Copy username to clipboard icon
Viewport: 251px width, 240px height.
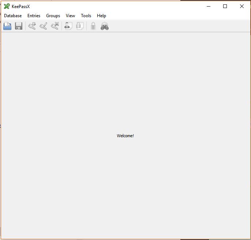(68, 26)
